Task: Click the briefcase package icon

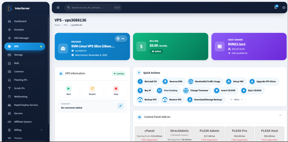Action: (63, 49)
